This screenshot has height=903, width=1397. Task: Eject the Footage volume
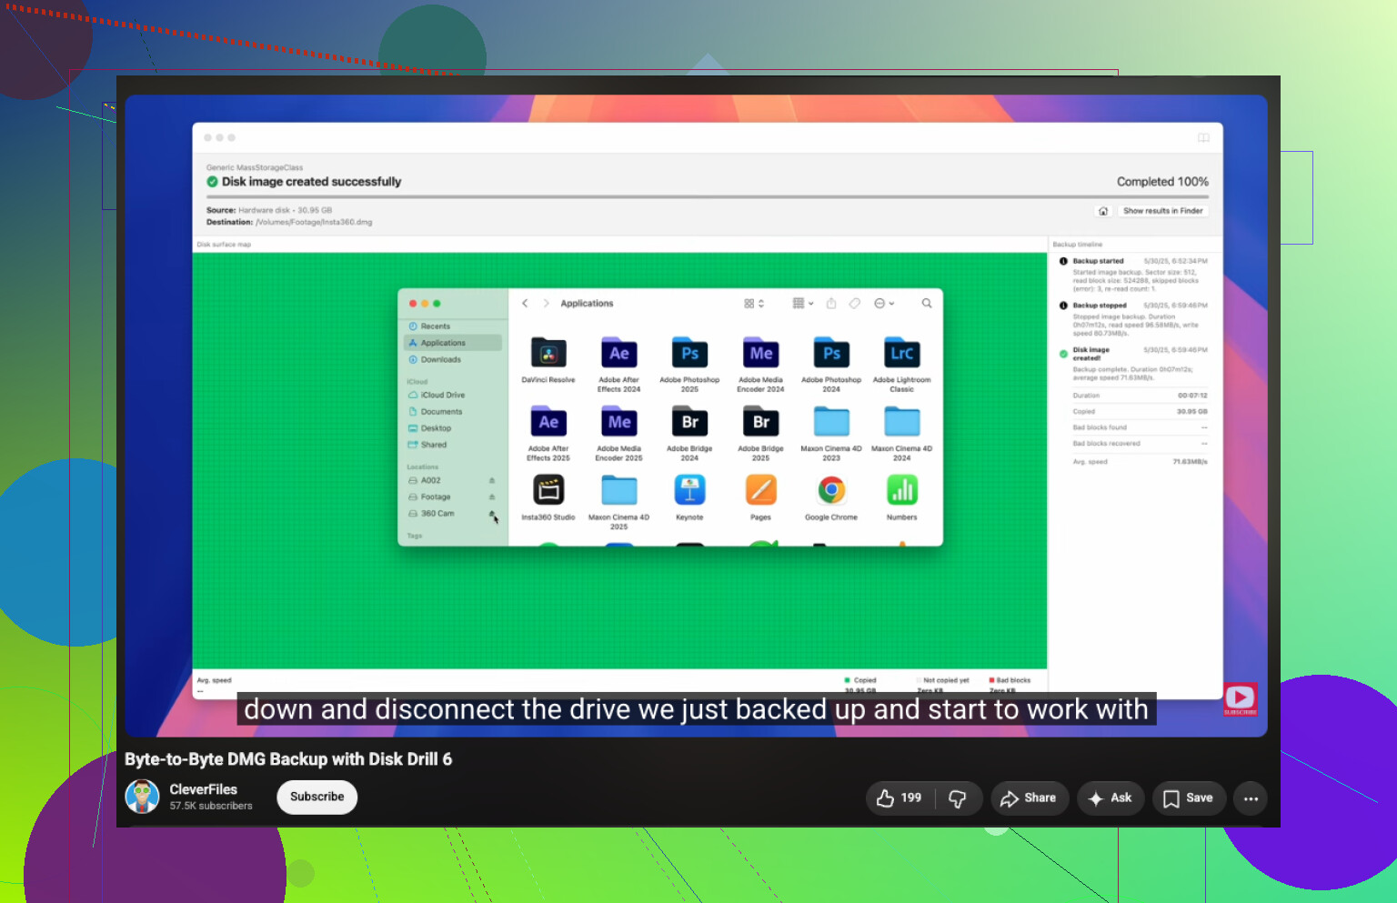pos(492,497)
